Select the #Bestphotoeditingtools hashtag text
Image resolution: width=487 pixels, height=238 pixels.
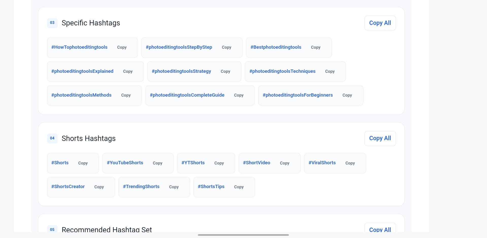[276, 47]
